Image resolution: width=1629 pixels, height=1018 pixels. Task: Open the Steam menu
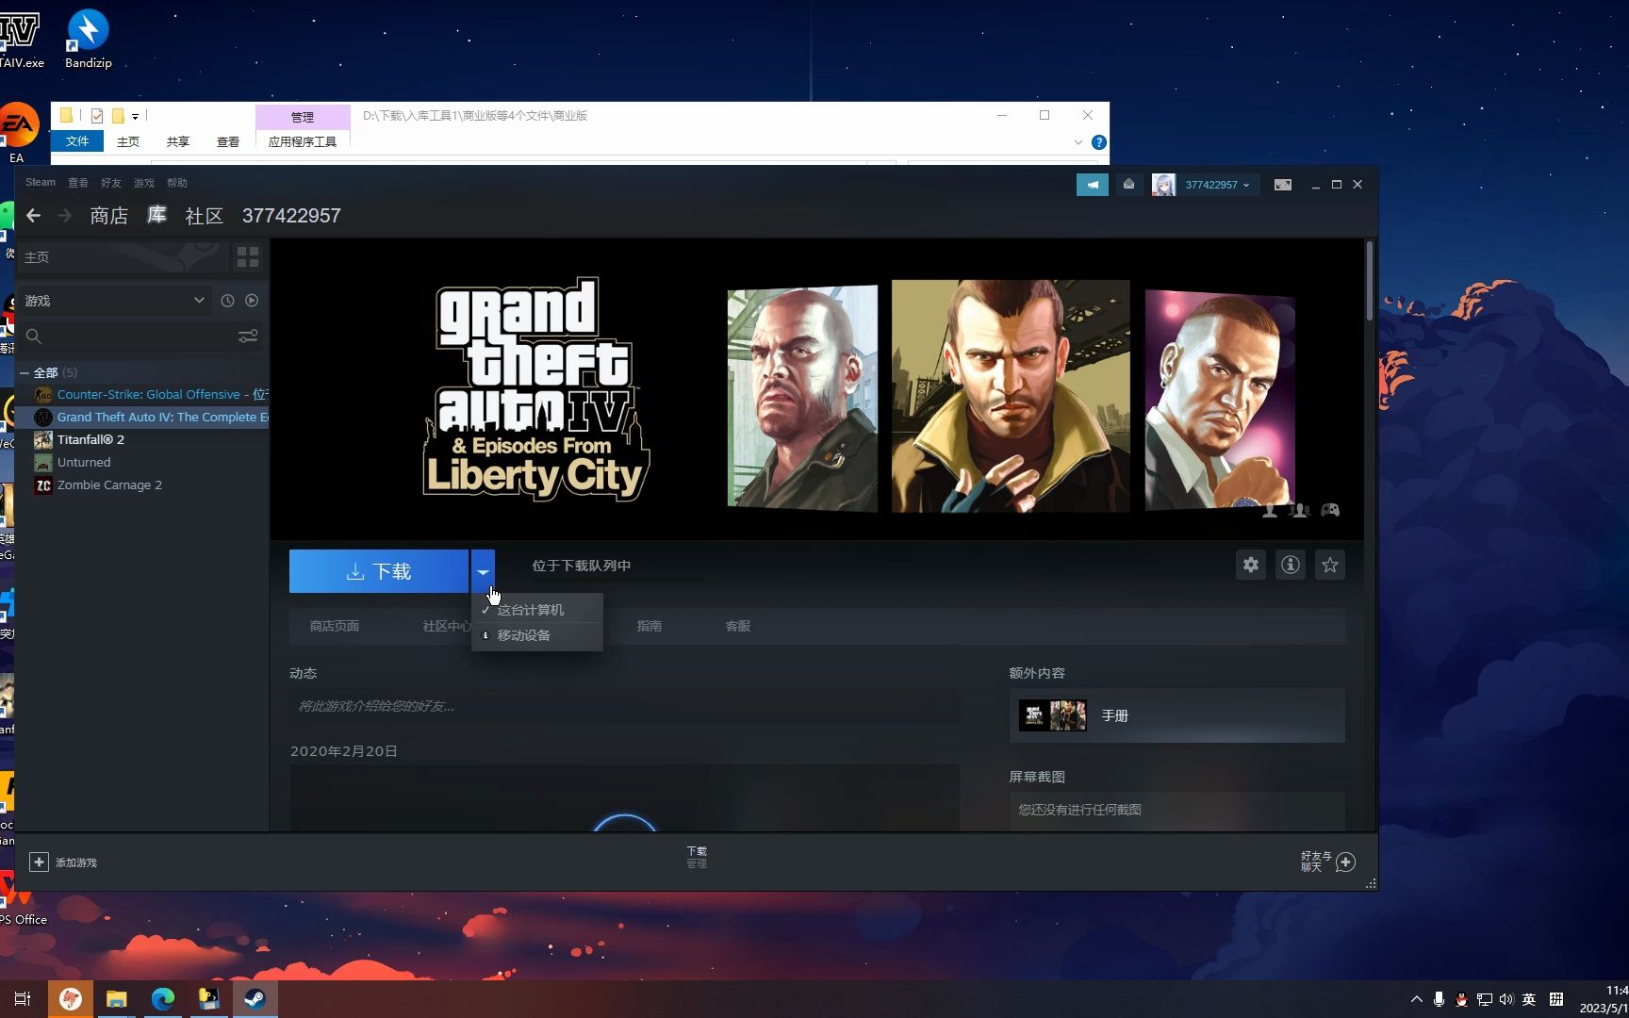(41, 183)
